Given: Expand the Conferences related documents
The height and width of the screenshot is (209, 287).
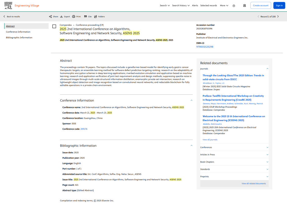Looking at the screenshot, I should click(267, 147).
